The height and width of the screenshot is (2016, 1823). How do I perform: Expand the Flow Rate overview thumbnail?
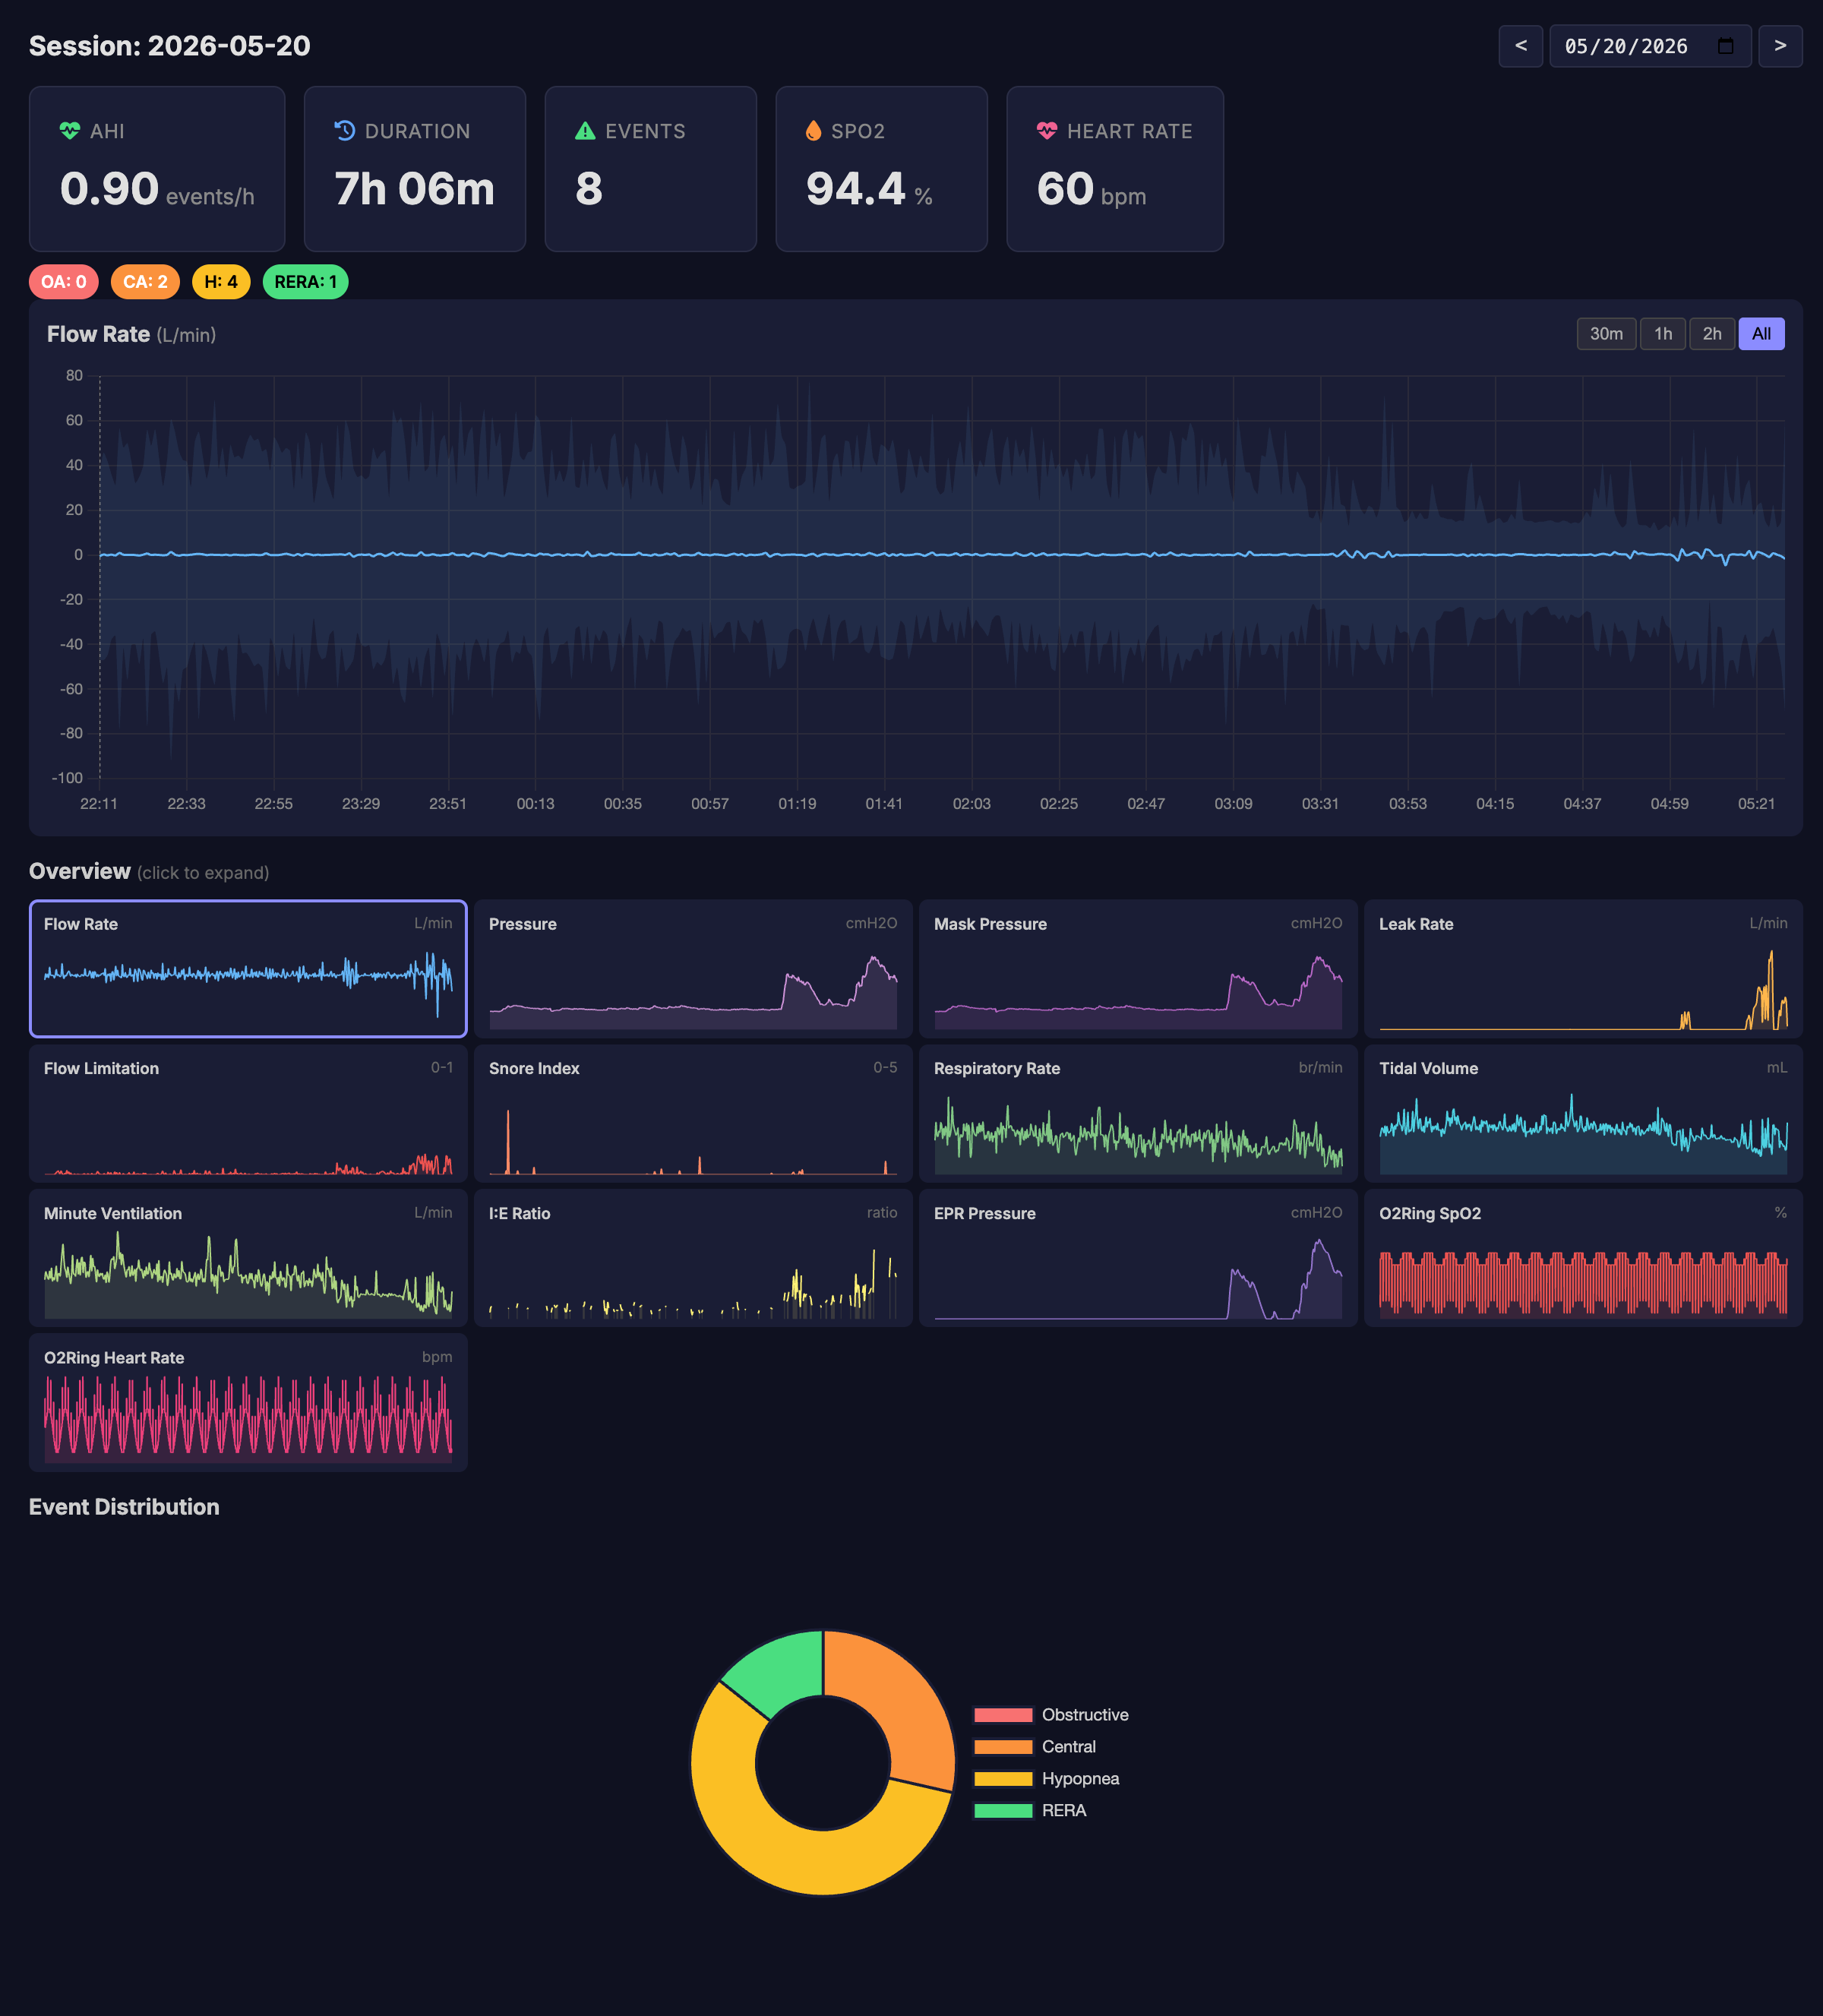[248, 969]
